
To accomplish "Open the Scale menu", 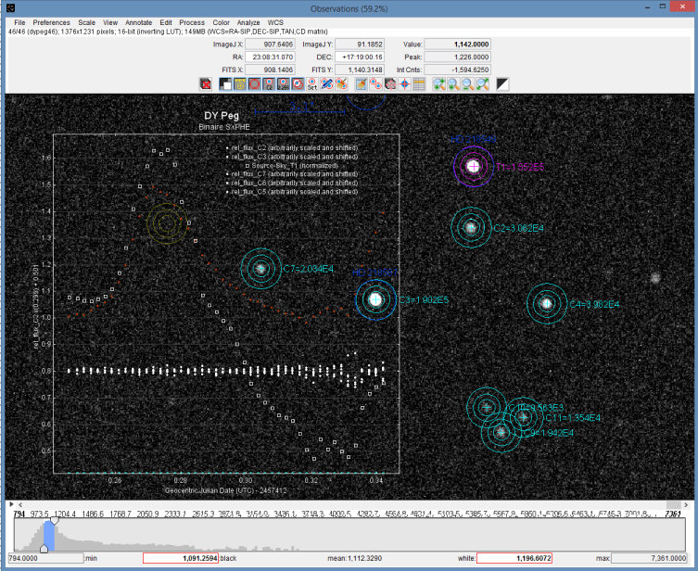I will (x=87, y=22).
